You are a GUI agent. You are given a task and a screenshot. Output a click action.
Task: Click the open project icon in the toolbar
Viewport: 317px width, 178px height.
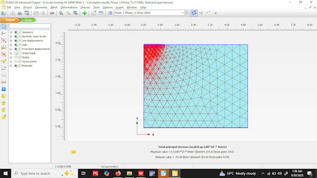[3, 13]
